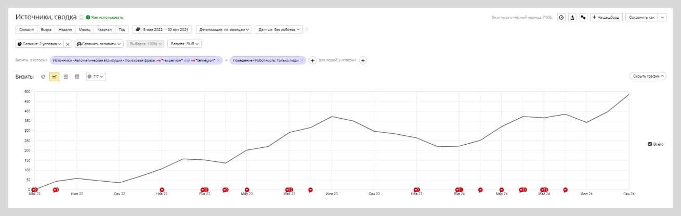
Task: Expand the Детализация: по месяцам dropdown
Action: tap(224, 30)
